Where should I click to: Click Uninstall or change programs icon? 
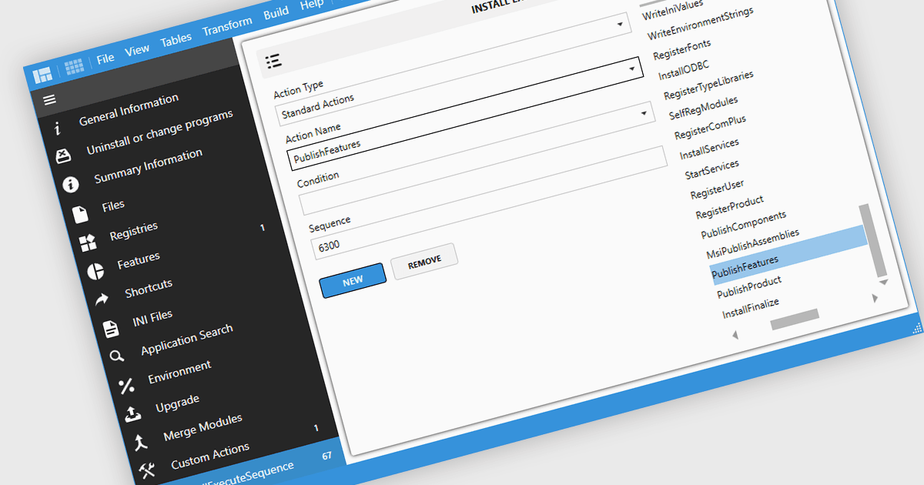tap(64, 157)
